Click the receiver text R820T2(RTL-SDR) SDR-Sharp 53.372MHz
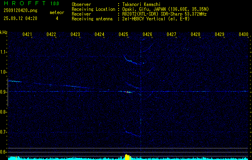 [164, 14]
